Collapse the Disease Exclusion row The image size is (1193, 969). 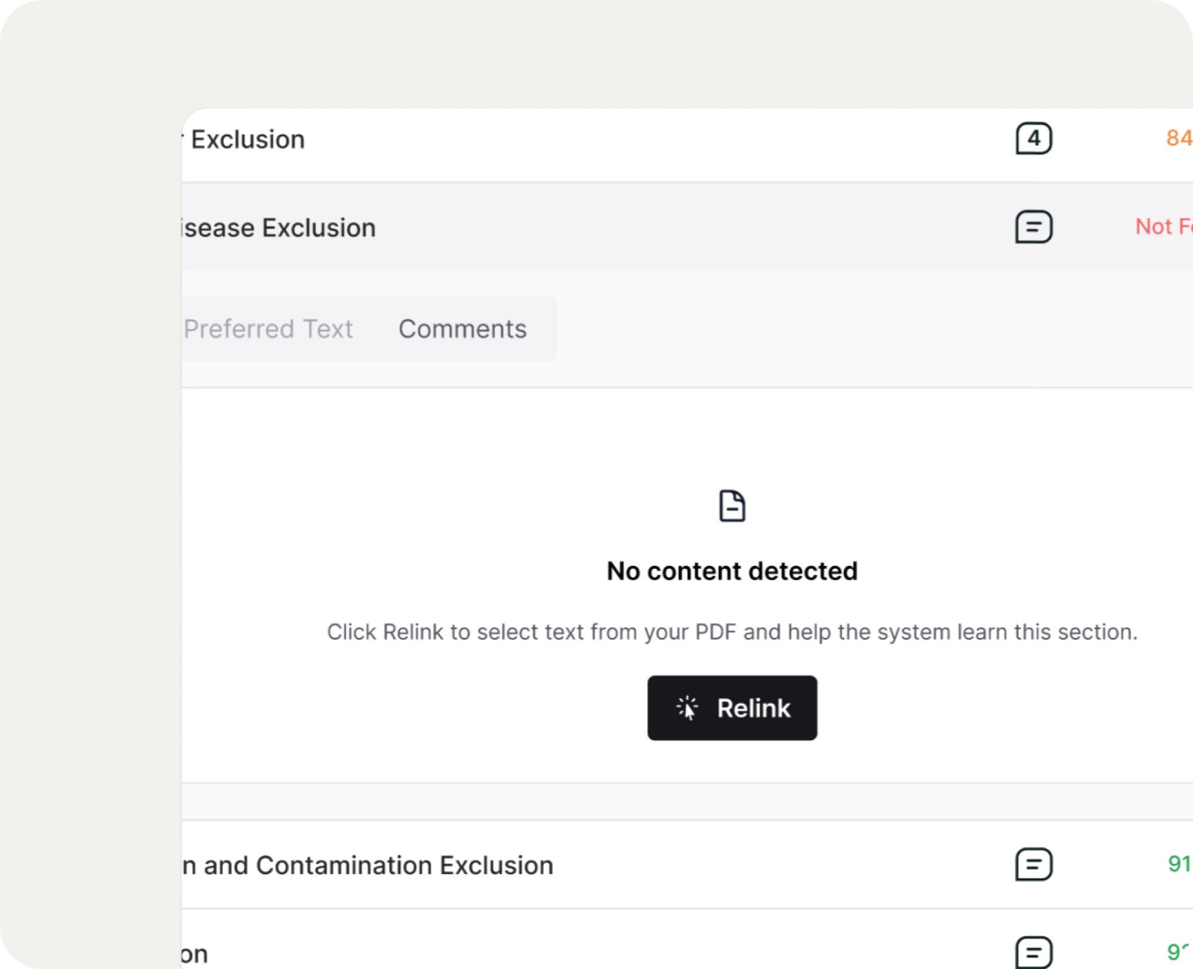tap(687, 227)
